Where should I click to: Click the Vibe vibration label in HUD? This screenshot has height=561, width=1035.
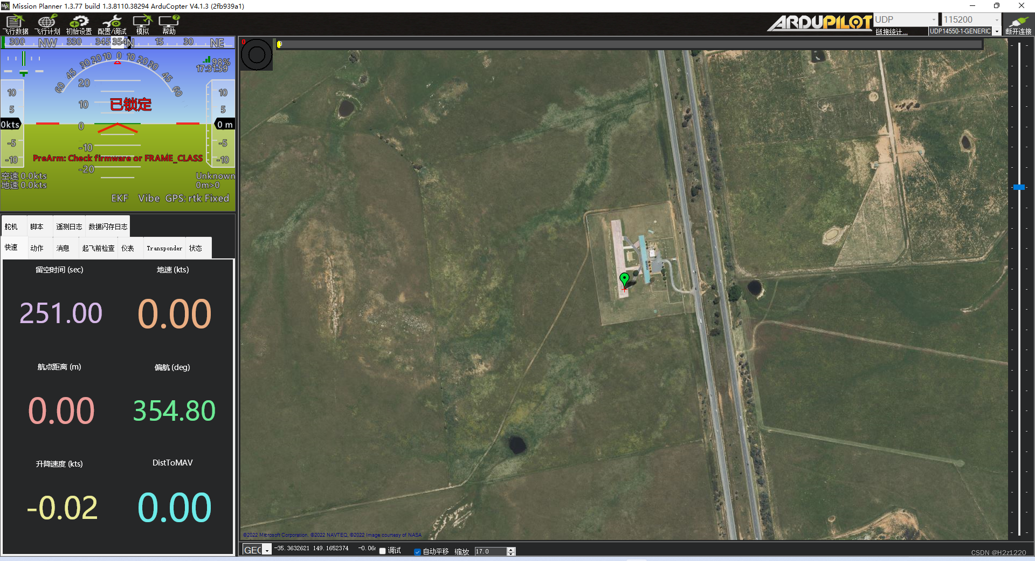[149, 198]
